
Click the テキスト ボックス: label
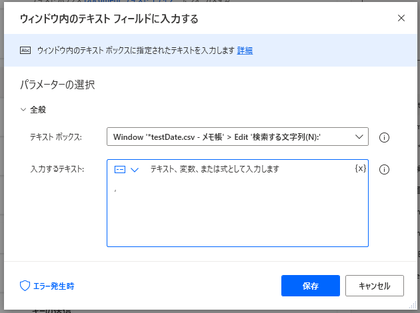(x=56, y=137)
